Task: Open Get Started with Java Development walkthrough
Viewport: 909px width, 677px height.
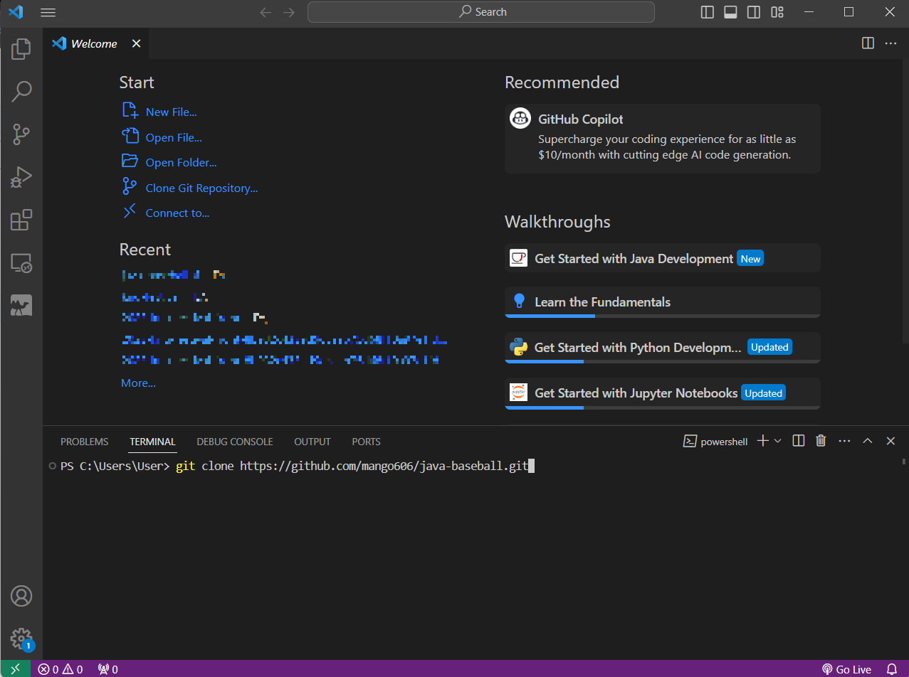Action: tap(662, 258)
